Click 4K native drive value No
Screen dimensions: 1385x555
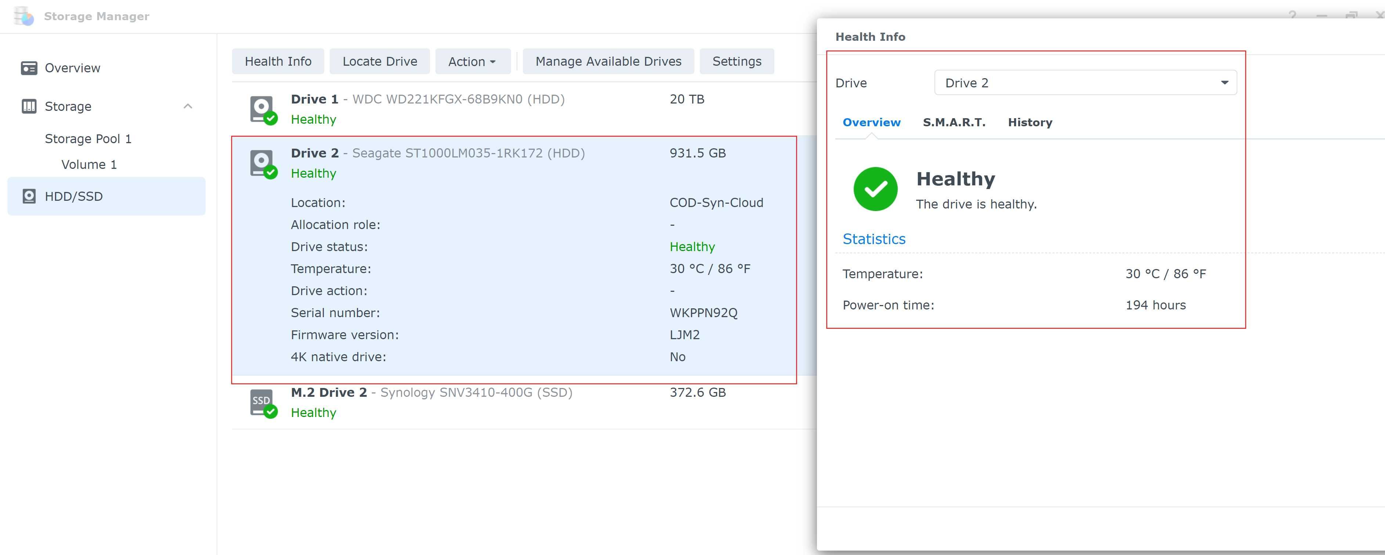tap(677, 357)
